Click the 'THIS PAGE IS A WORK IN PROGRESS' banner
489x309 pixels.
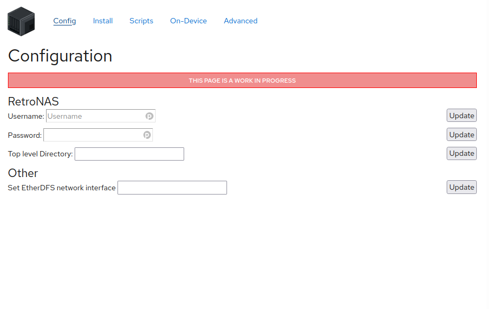[x=242, y=81]
